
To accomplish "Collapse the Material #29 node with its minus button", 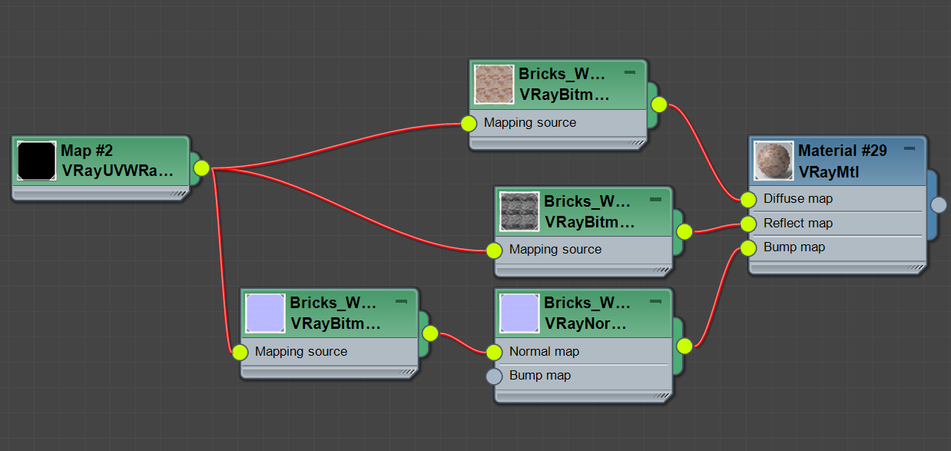I will pos(910,149).
